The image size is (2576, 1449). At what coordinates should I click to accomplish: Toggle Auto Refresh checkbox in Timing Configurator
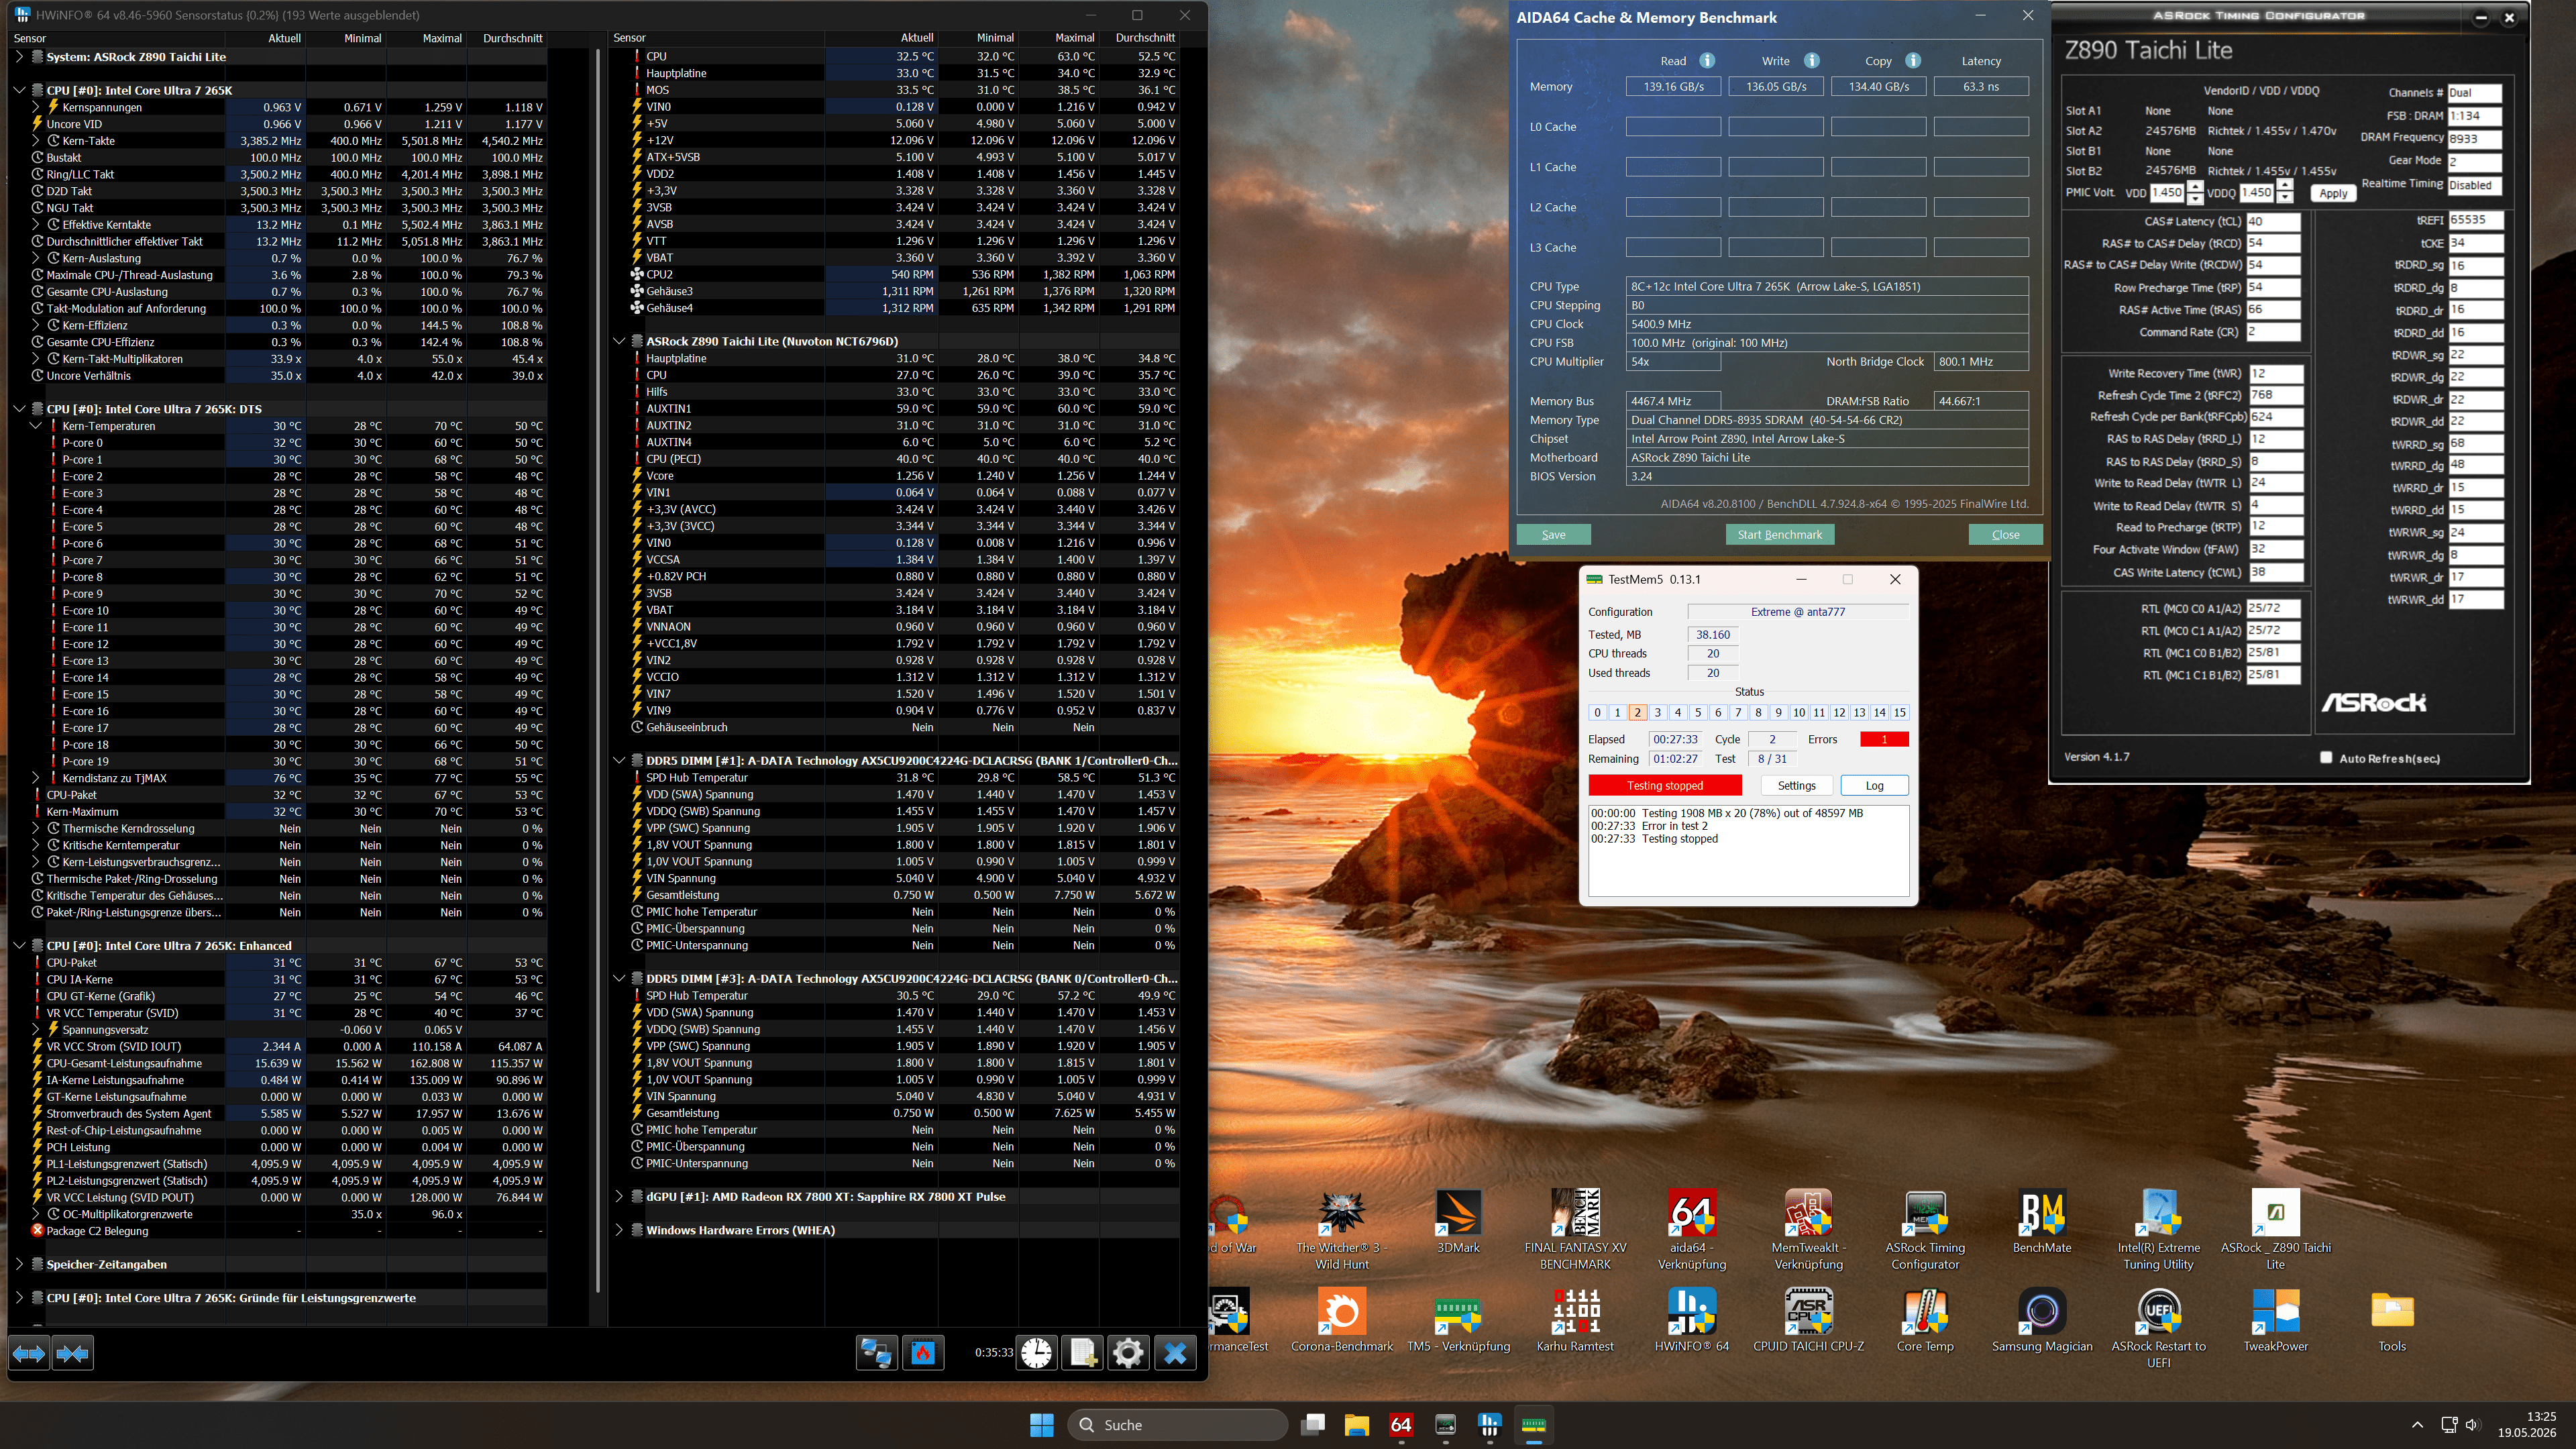[2326, 758]
